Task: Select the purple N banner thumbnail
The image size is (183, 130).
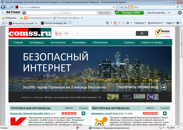Action: click(x=153, y=97)
